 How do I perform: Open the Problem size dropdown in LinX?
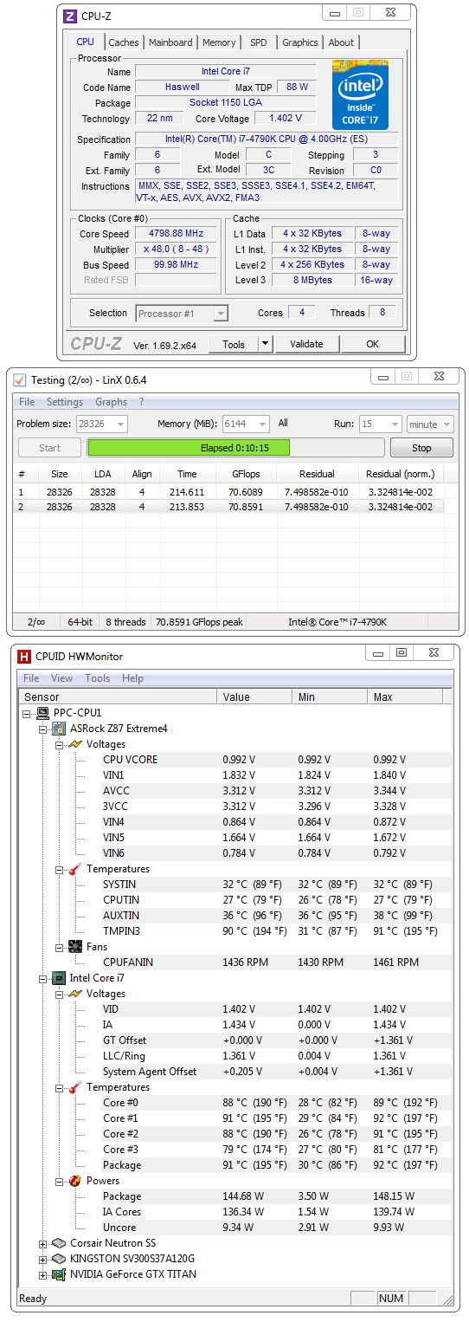click(119, 424)
